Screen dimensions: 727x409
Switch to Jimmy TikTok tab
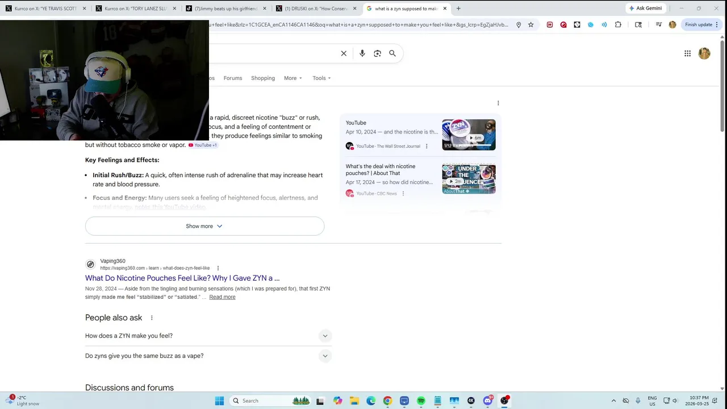tap(226, 9)
